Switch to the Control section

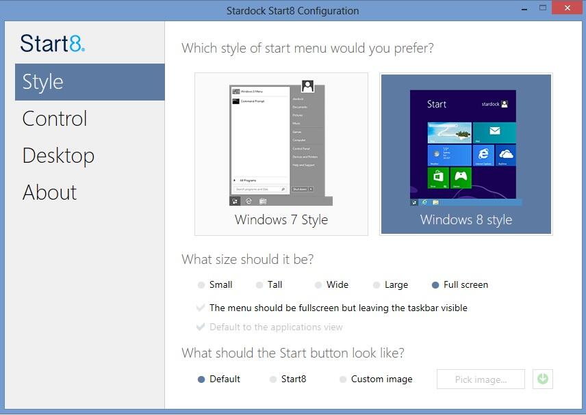(x=54, y=118)
